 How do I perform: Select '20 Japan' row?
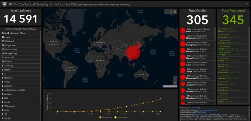pos(20,37)
